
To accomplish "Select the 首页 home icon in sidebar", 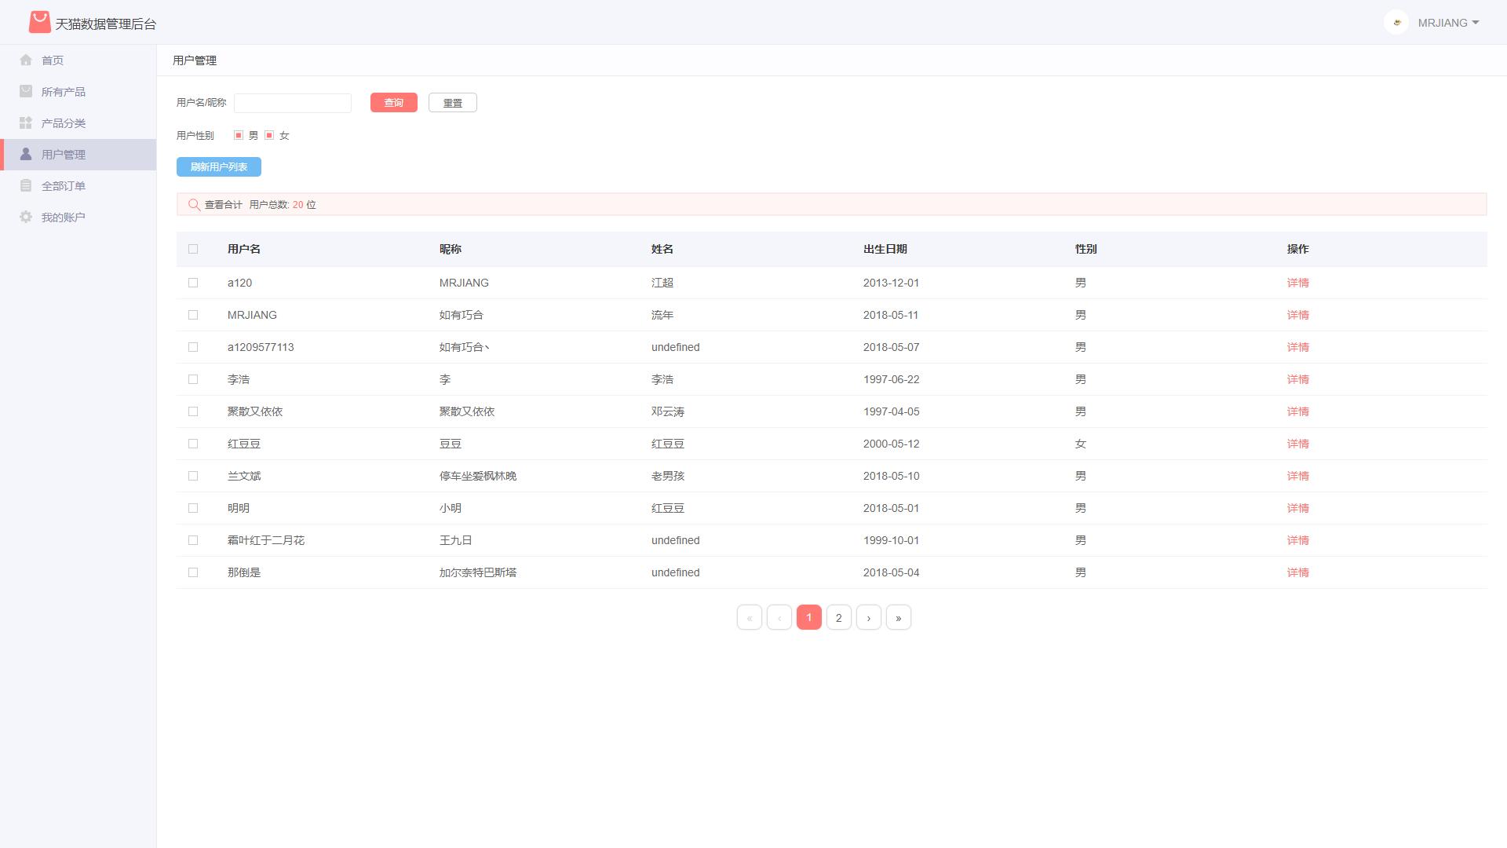I will click(x=26, y=60).
